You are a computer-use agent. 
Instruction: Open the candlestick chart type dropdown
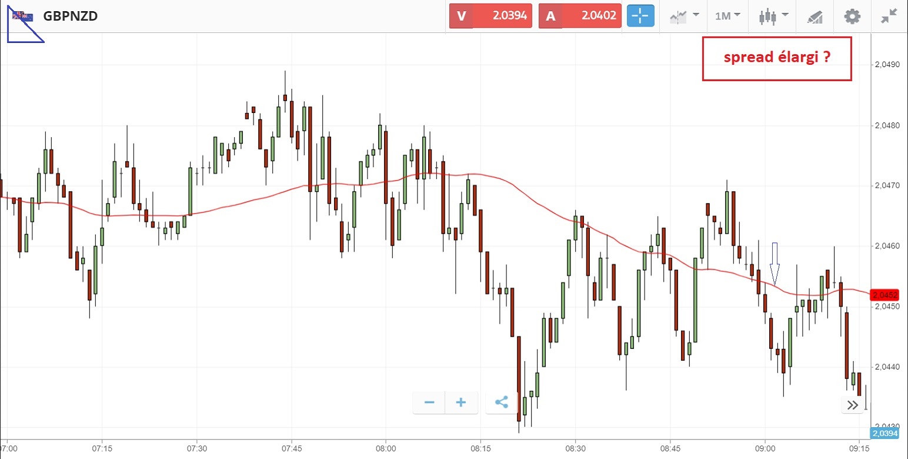pos(771,16)
